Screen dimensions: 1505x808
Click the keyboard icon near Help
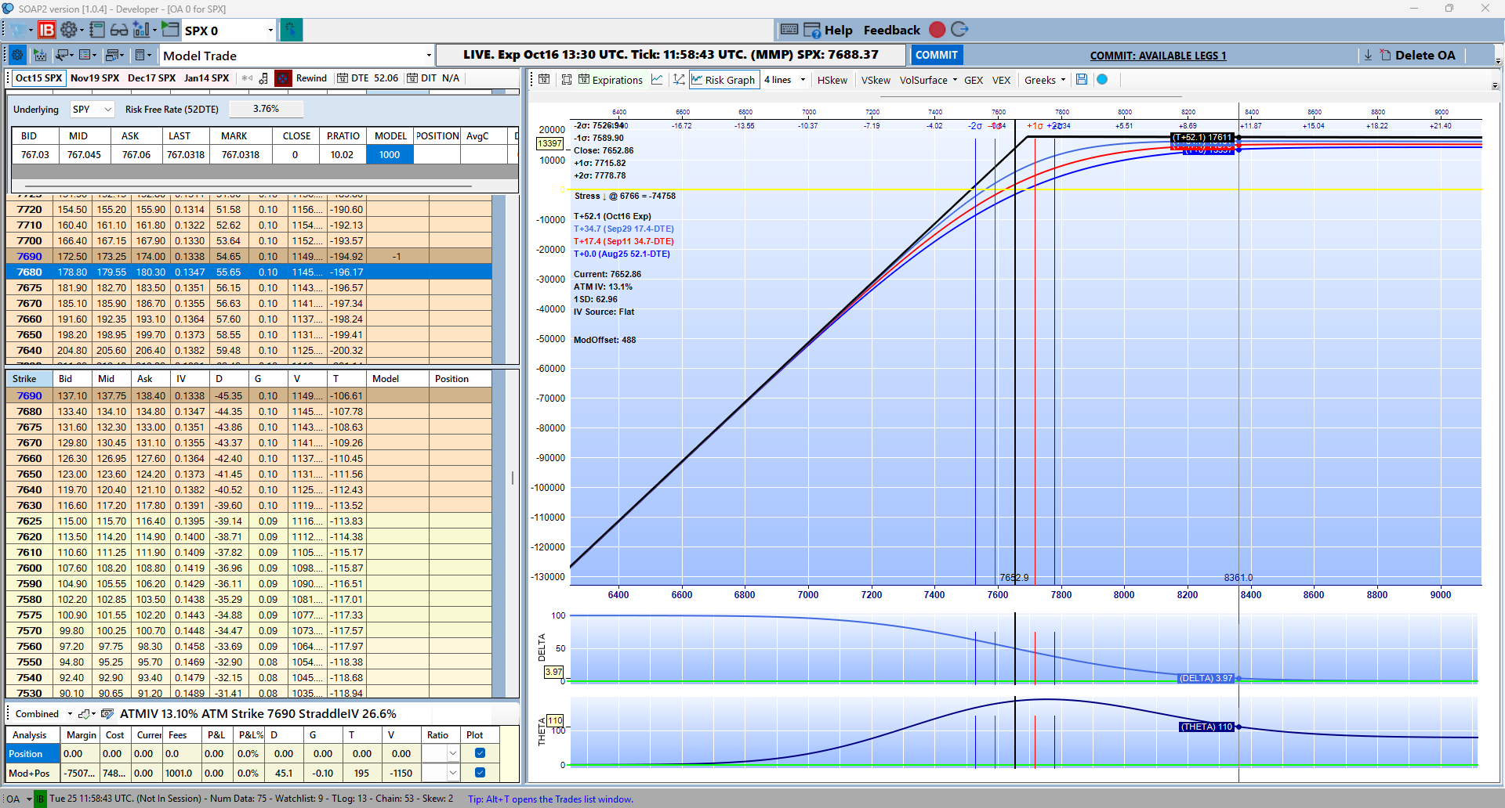[x=789, y=30]
